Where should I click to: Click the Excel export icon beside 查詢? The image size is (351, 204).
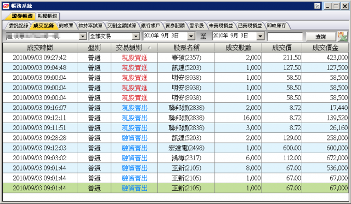point(343,36)
